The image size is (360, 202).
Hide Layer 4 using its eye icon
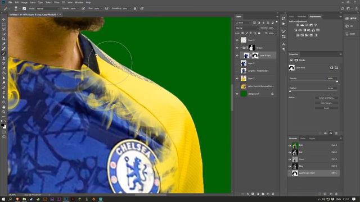pos(237,40)
